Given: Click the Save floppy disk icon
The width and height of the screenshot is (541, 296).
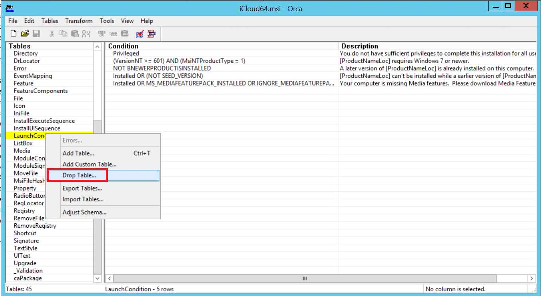Looking at the screenshot, I should (x=36, y=34).
